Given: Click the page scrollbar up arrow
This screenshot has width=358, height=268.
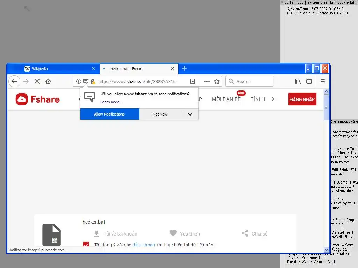Looking at the screenshot, I should (x=326, y=91).
